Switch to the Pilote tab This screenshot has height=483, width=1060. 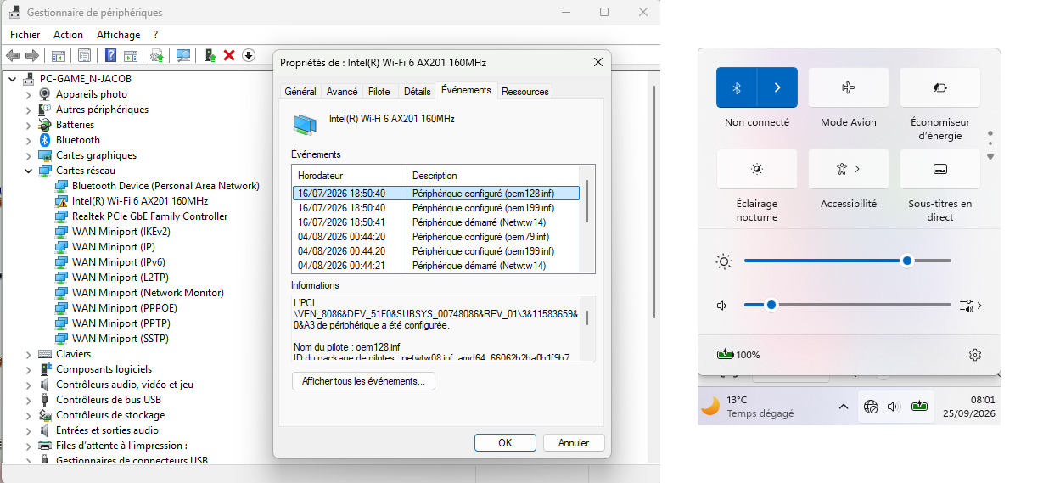(x=379, y=92)
